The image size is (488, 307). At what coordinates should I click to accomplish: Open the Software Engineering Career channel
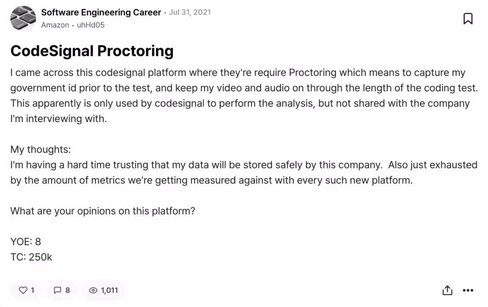pos(101,12)
